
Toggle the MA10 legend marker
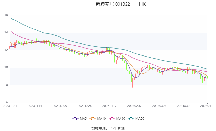tap(92, 119)
